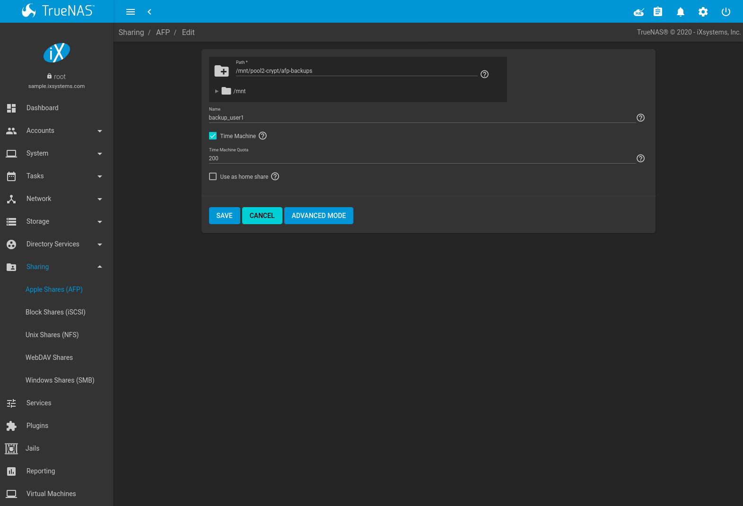Screen dimensions: 743x506
Task: Click the Sharing breadcrumb link
Action: coord(131,32)
